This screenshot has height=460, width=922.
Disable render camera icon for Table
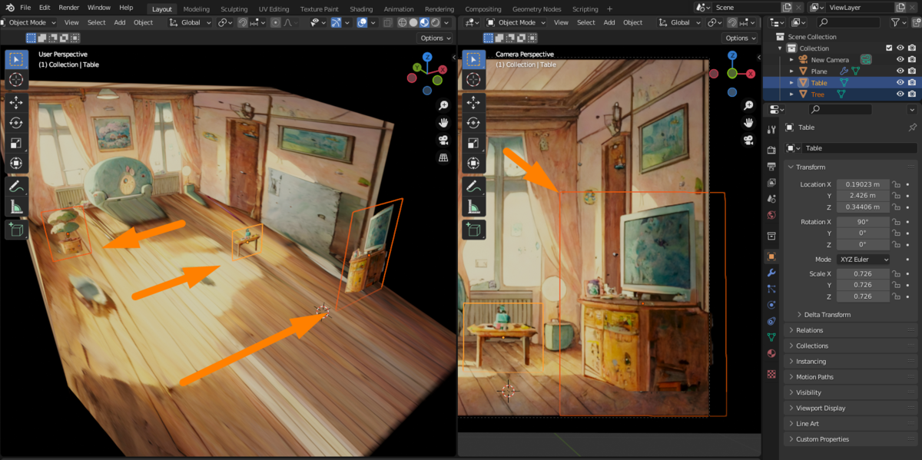coord(911,82)
